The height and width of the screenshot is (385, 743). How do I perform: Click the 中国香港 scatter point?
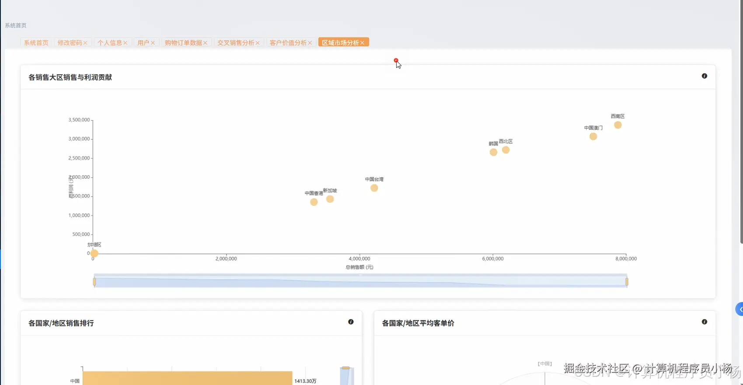click(314, 202)
